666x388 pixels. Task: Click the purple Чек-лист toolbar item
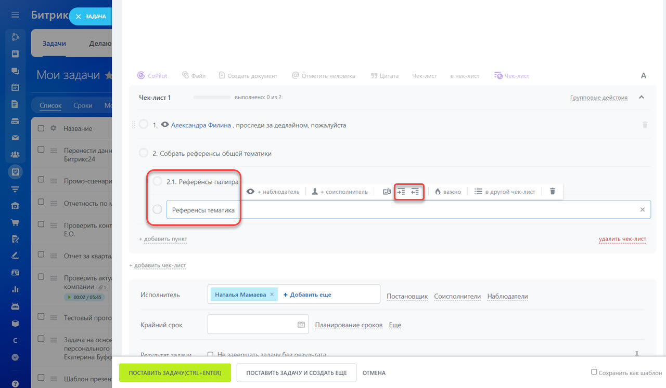pyautogui.click(x=511, y=76)
